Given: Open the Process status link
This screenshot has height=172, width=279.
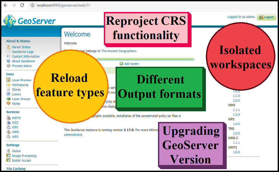Looking at the screenshot, I should click(x=22, y=66).
